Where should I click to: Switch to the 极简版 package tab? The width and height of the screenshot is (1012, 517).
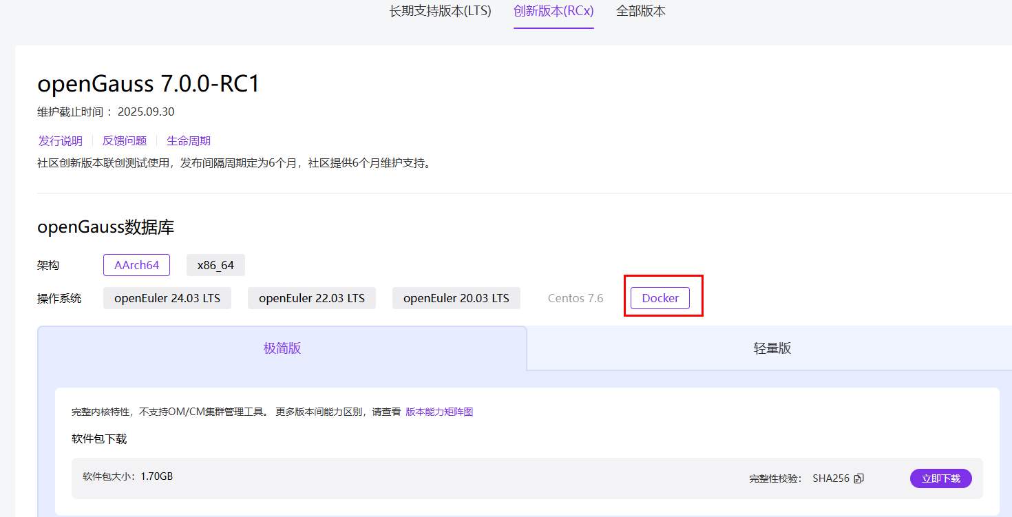click(x=282, y=348)
